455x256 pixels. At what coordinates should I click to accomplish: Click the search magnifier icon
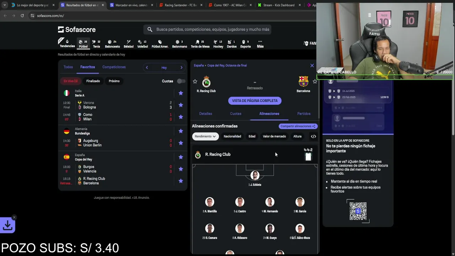click(150, 30)
